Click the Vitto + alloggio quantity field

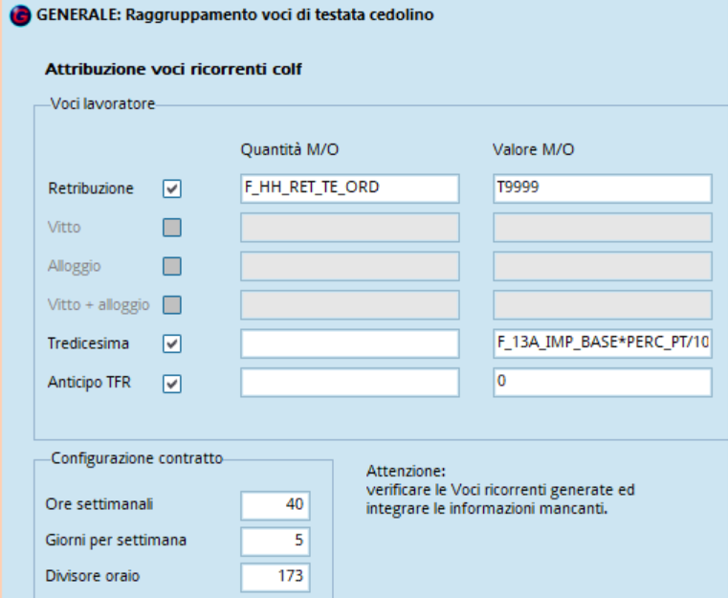(x=349, y=305)
